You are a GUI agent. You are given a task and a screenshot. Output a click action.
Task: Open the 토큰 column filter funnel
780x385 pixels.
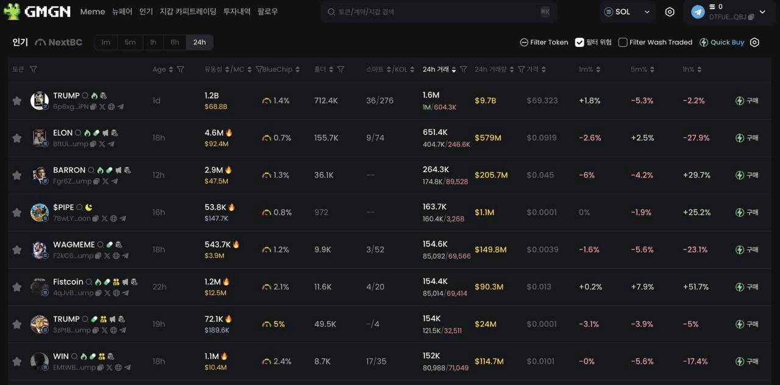pos(34,69)
